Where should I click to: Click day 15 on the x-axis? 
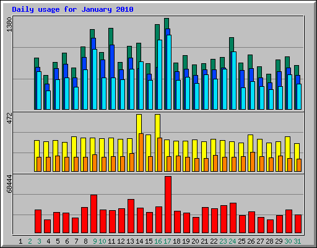pyautogui.click(x=149, y=241)
